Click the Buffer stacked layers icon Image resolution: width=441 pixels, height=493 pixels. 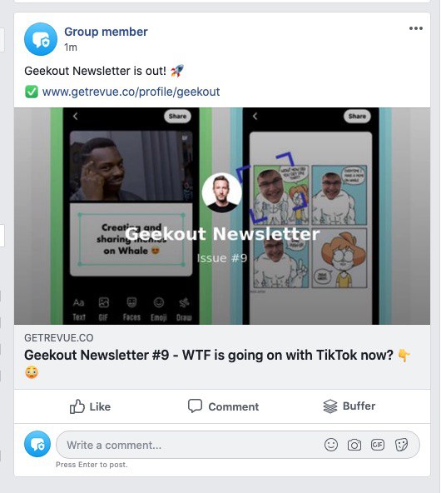point(330,406)
